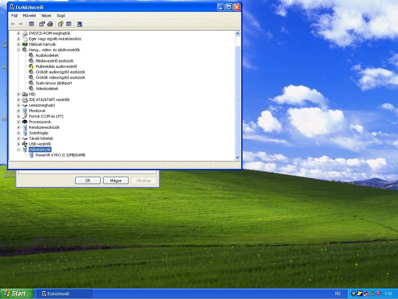Expand the Hálózati kártyák node
Image resolution: width=398 pixels, height=299 pixels.
pos(18,45)
